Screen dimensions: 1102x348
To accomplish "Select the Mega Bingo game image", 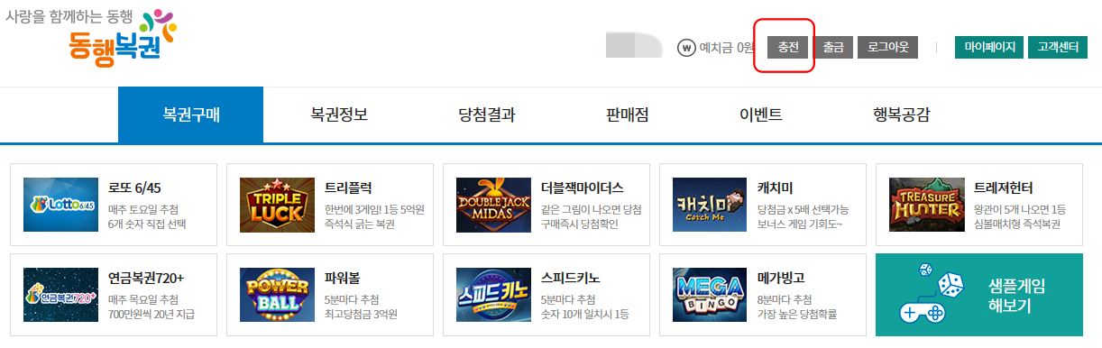I will tap(709, 295).
